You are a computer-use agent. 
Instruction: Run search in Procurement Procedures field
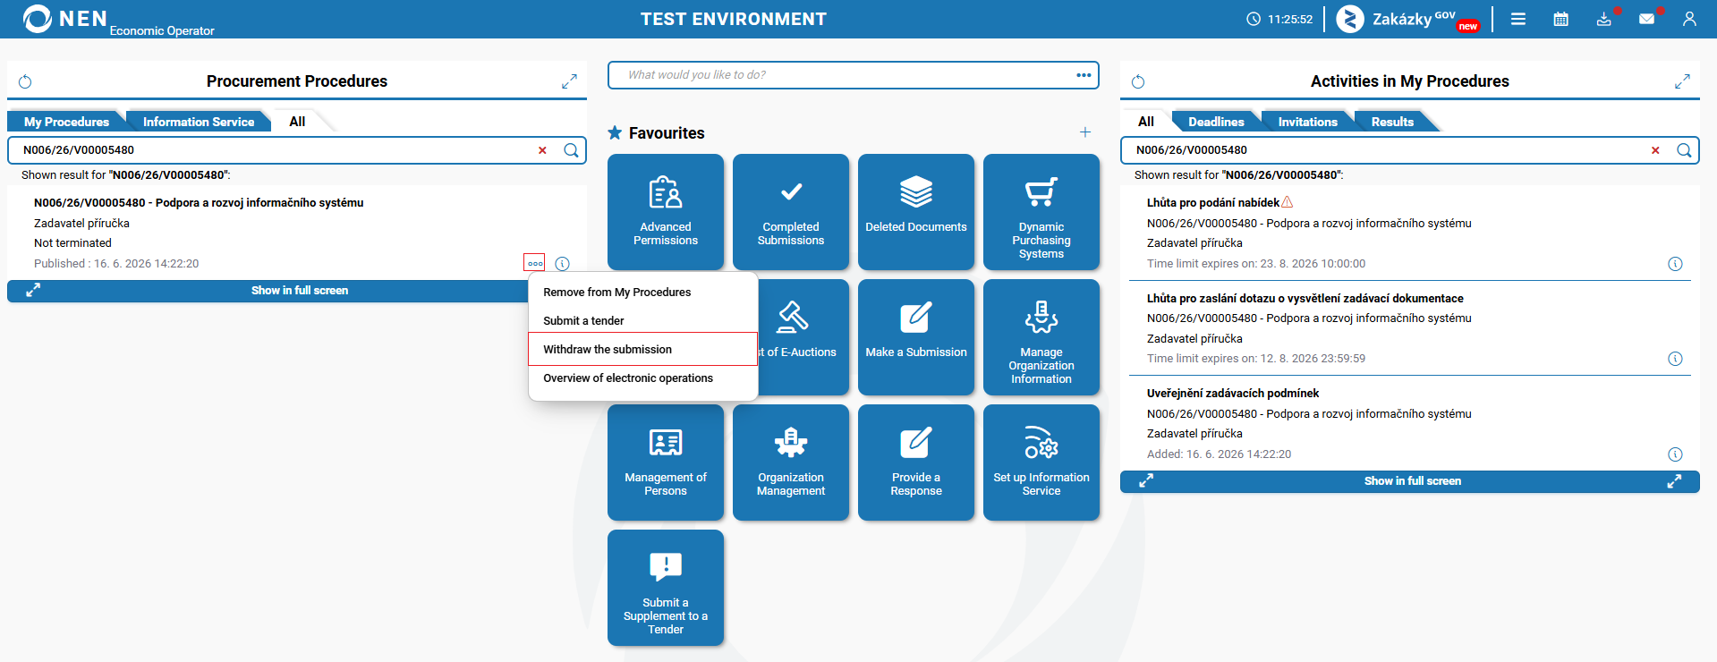tap(571, 150)
